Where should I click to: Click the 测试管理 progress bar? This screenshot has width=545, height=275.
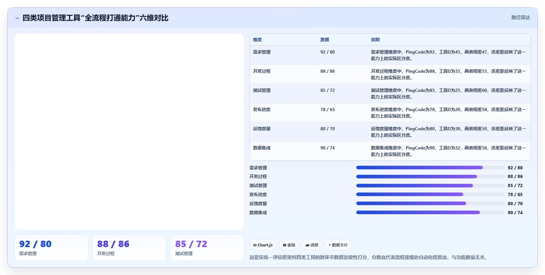[x=430, y=186]
